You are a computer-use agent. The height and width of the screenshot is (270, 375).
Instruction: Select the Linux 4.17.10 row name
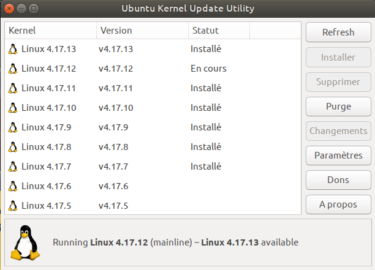[49, 108]
